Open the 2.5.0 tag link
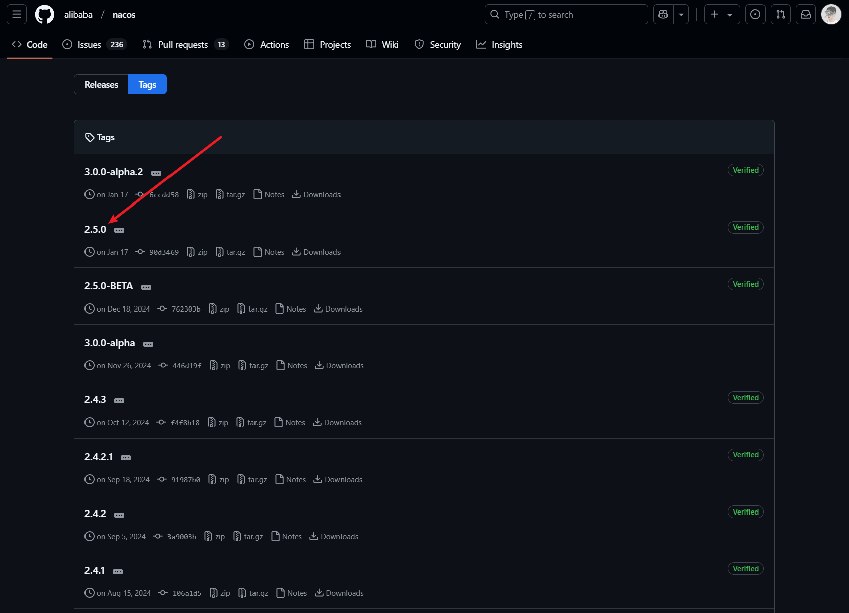This screenshot has width=849, height=613. (x=95, y=229)
